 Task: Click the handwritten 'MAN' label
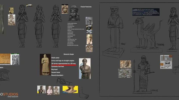[123, 44]
